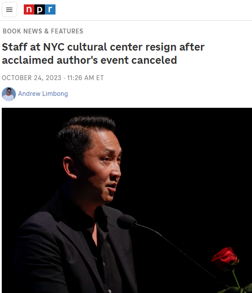Image resolution: width=252 pixels, height=293 pixels.
Task: Open the Book News & Features section
Action: point(43,31)
